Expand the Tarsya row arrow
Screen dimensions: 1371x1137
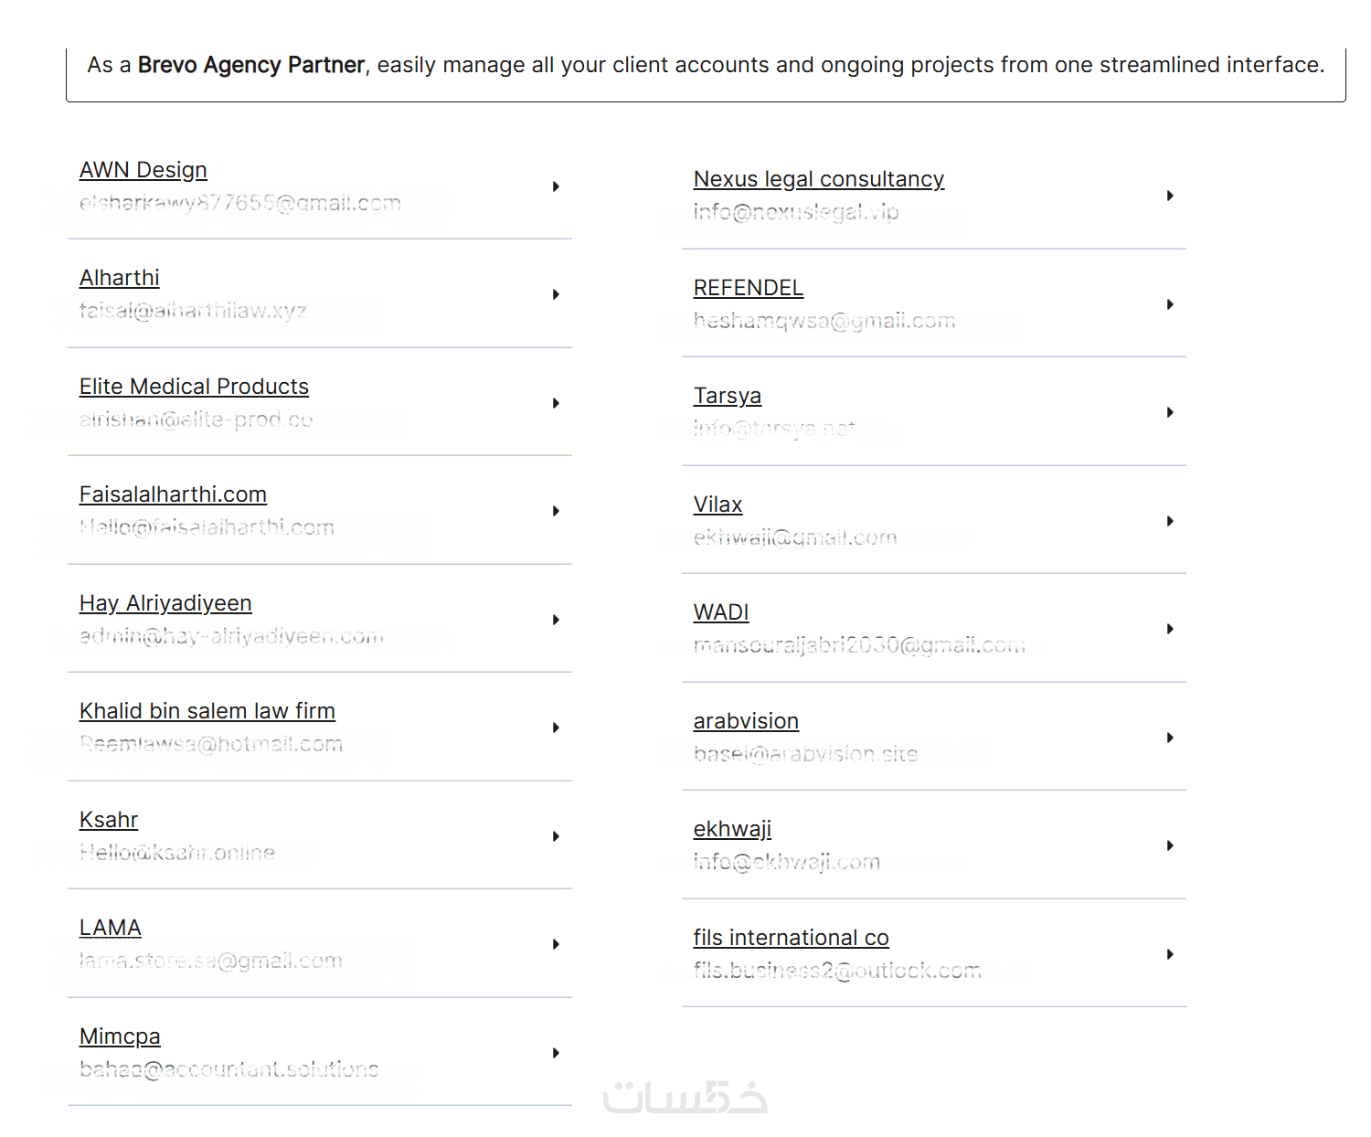tap(1170, 412)
